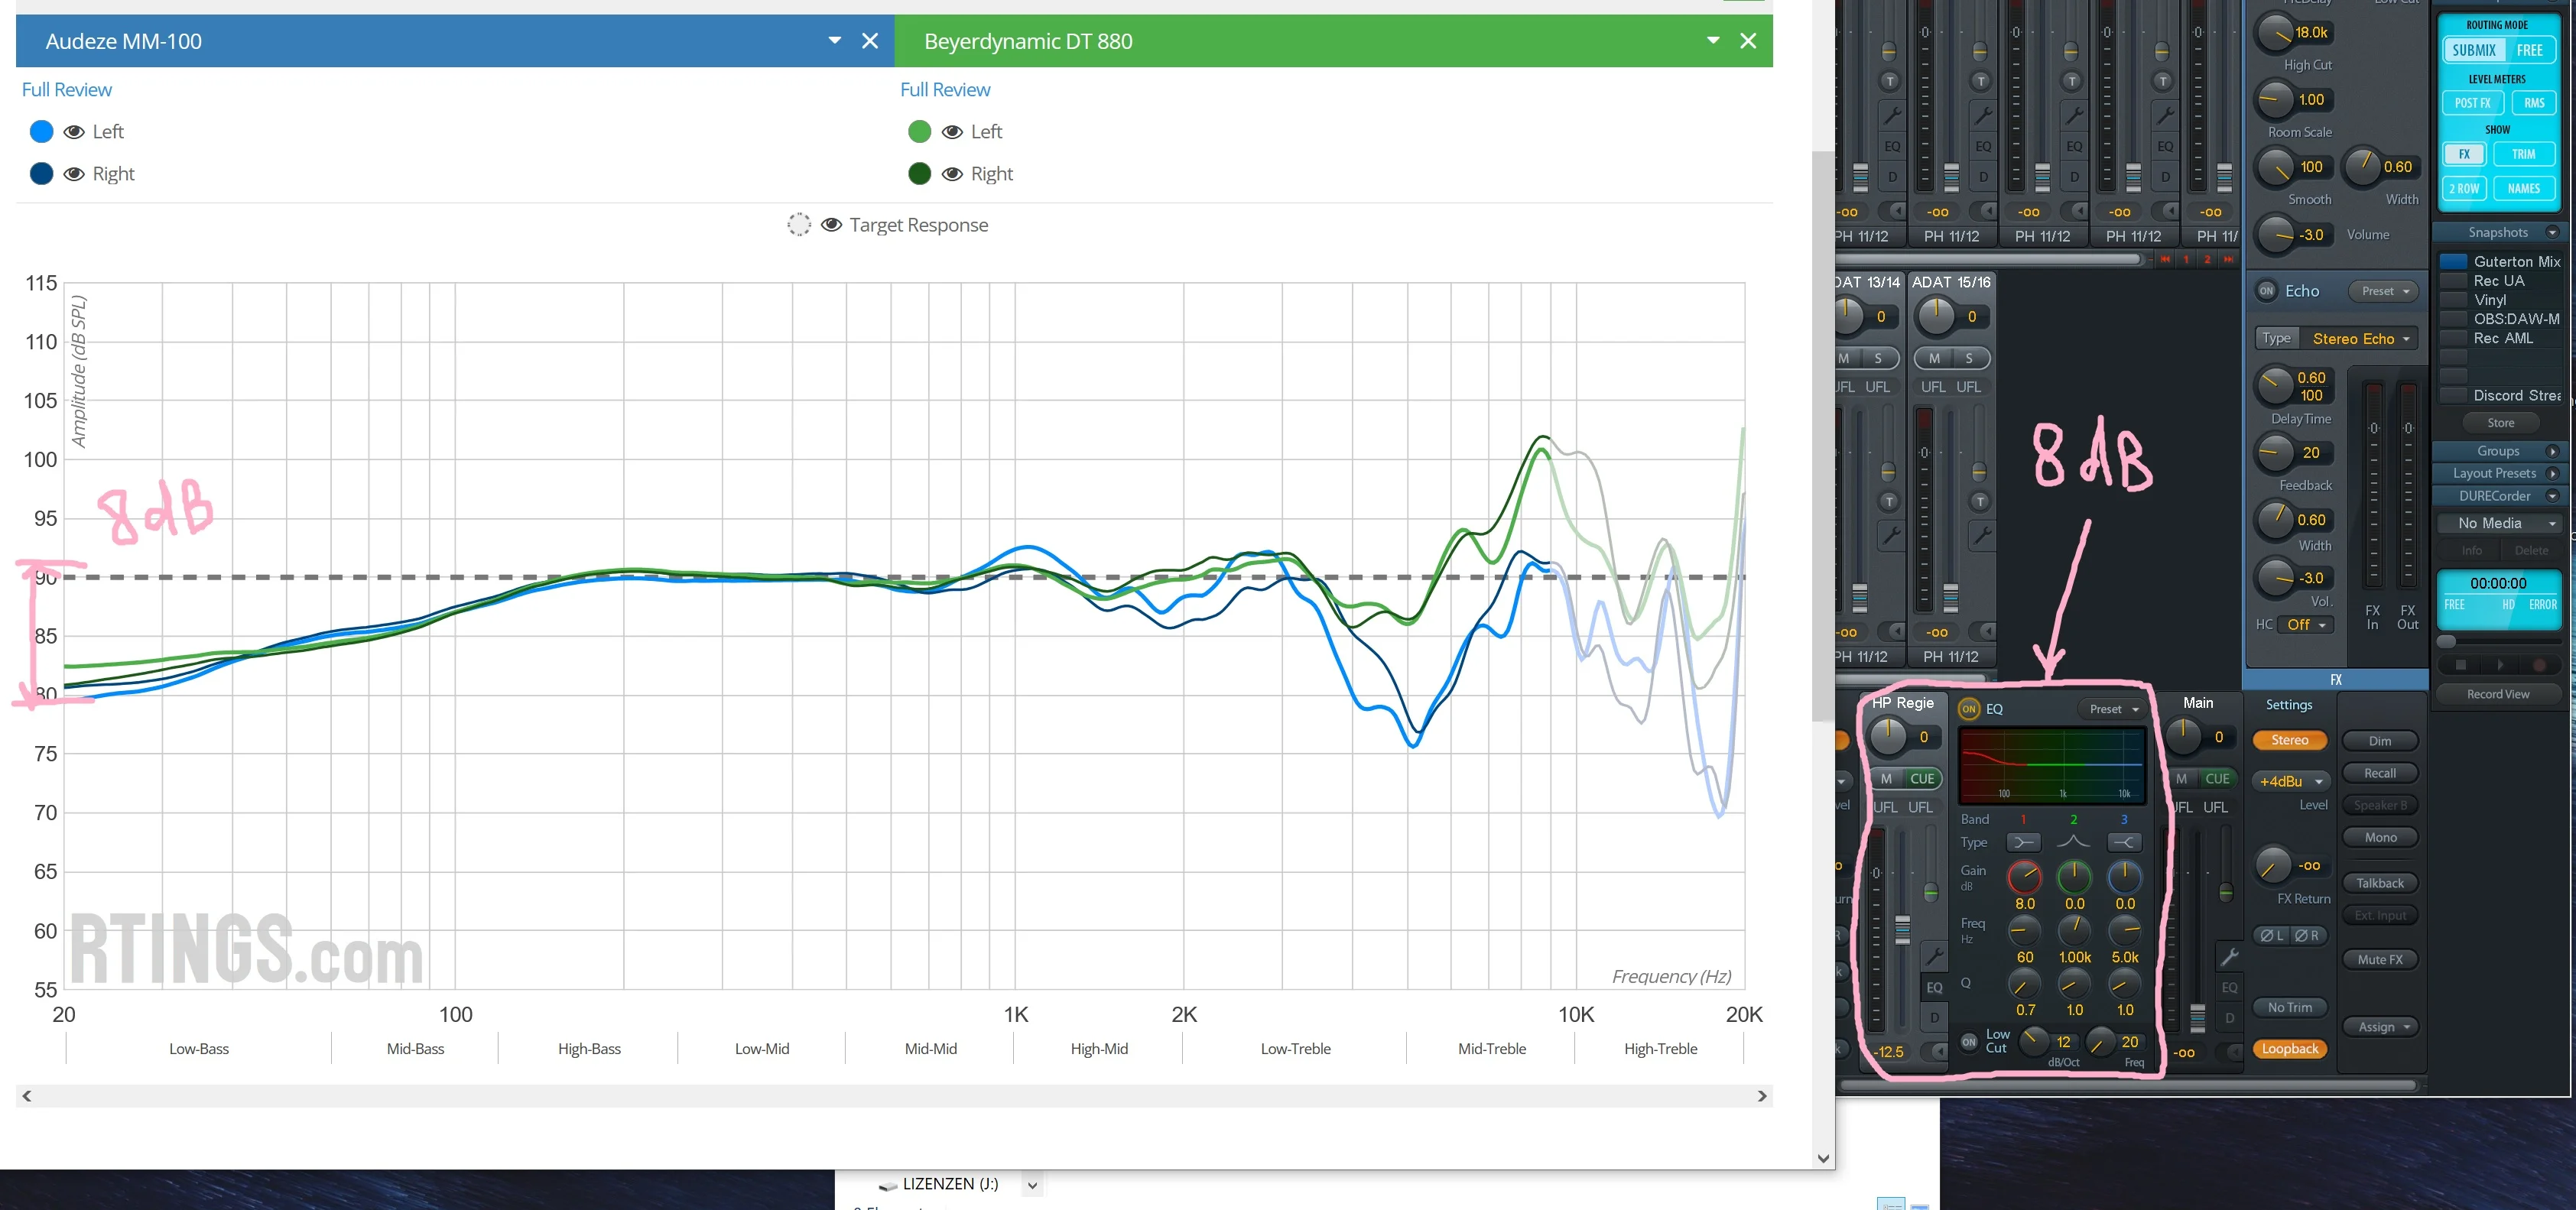
Task: Hide the Beyerdynamic DT 880 Left curve
Action: pyautogui.click(x=952, y=132)
